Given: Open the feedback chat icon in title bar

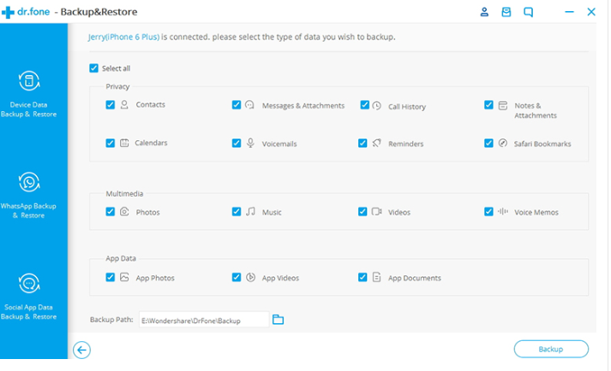Looking at the screenshot, I should click(529, 12).
